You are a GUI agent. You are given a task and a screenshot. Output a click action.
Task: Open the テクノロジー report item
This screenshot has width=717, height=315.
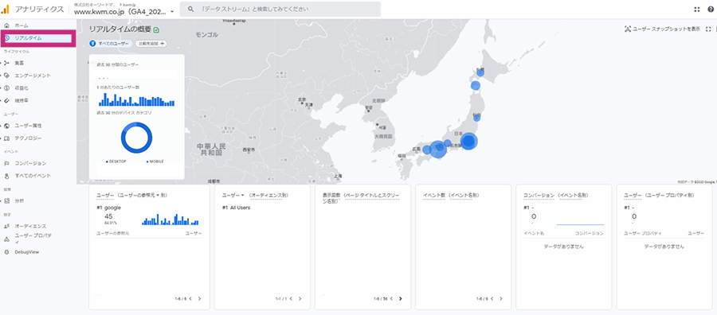28,138
